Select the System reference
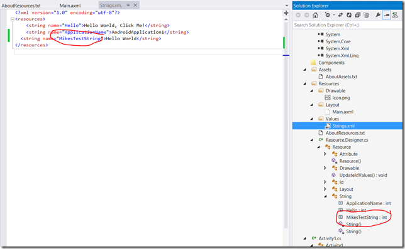405x249 pixels. (x=333, y=34)
